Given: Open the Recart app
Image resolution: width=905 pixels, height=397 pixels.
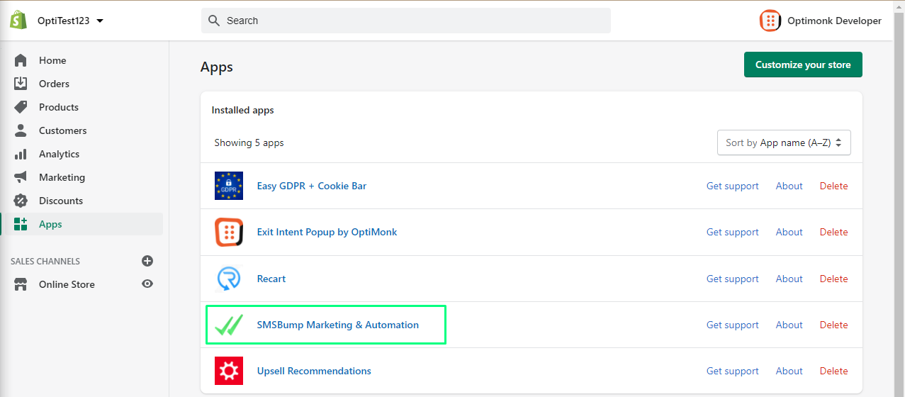Looking at the screenshot, I should [x=271, y=279].
